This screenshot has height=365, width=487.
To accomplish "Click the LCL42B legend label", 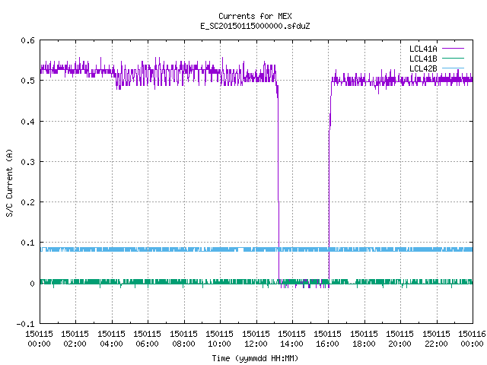I will [423, 68].
